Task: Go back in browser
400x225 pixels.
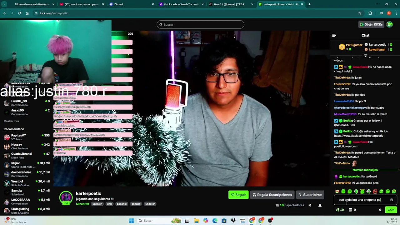Action: pos(5,13)
